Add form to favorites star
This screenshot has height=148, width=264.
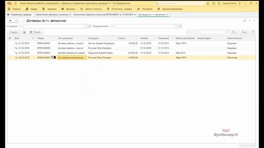coord(23,21)
